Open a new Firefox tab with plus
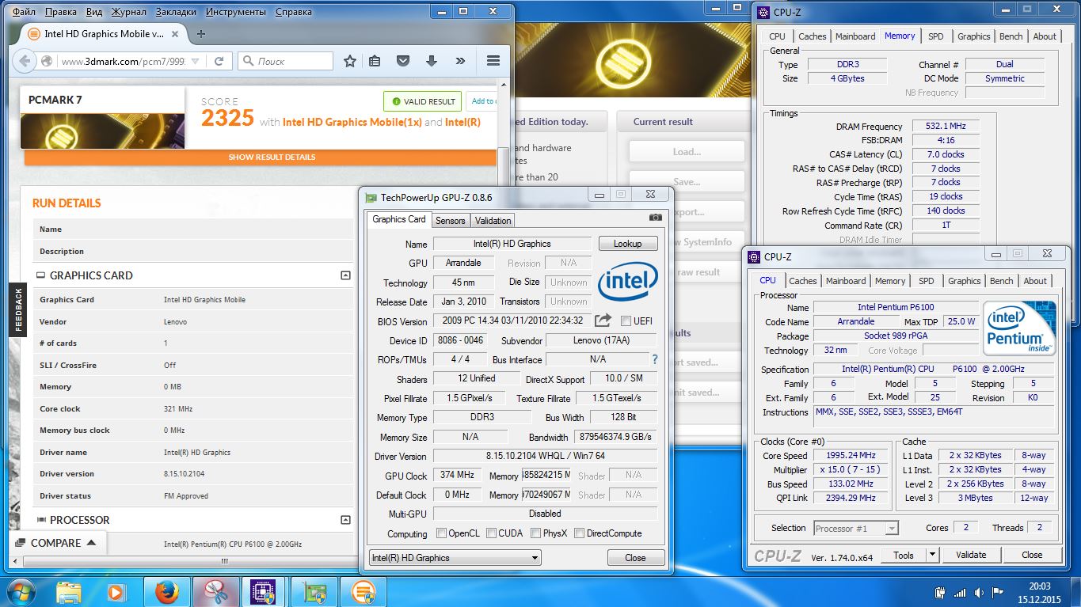 tap(201, 34)
